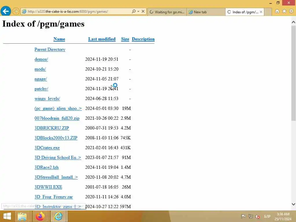
Task: Go back with the blue back arrow
Action: pyautogui.click(x=6, y=11)
